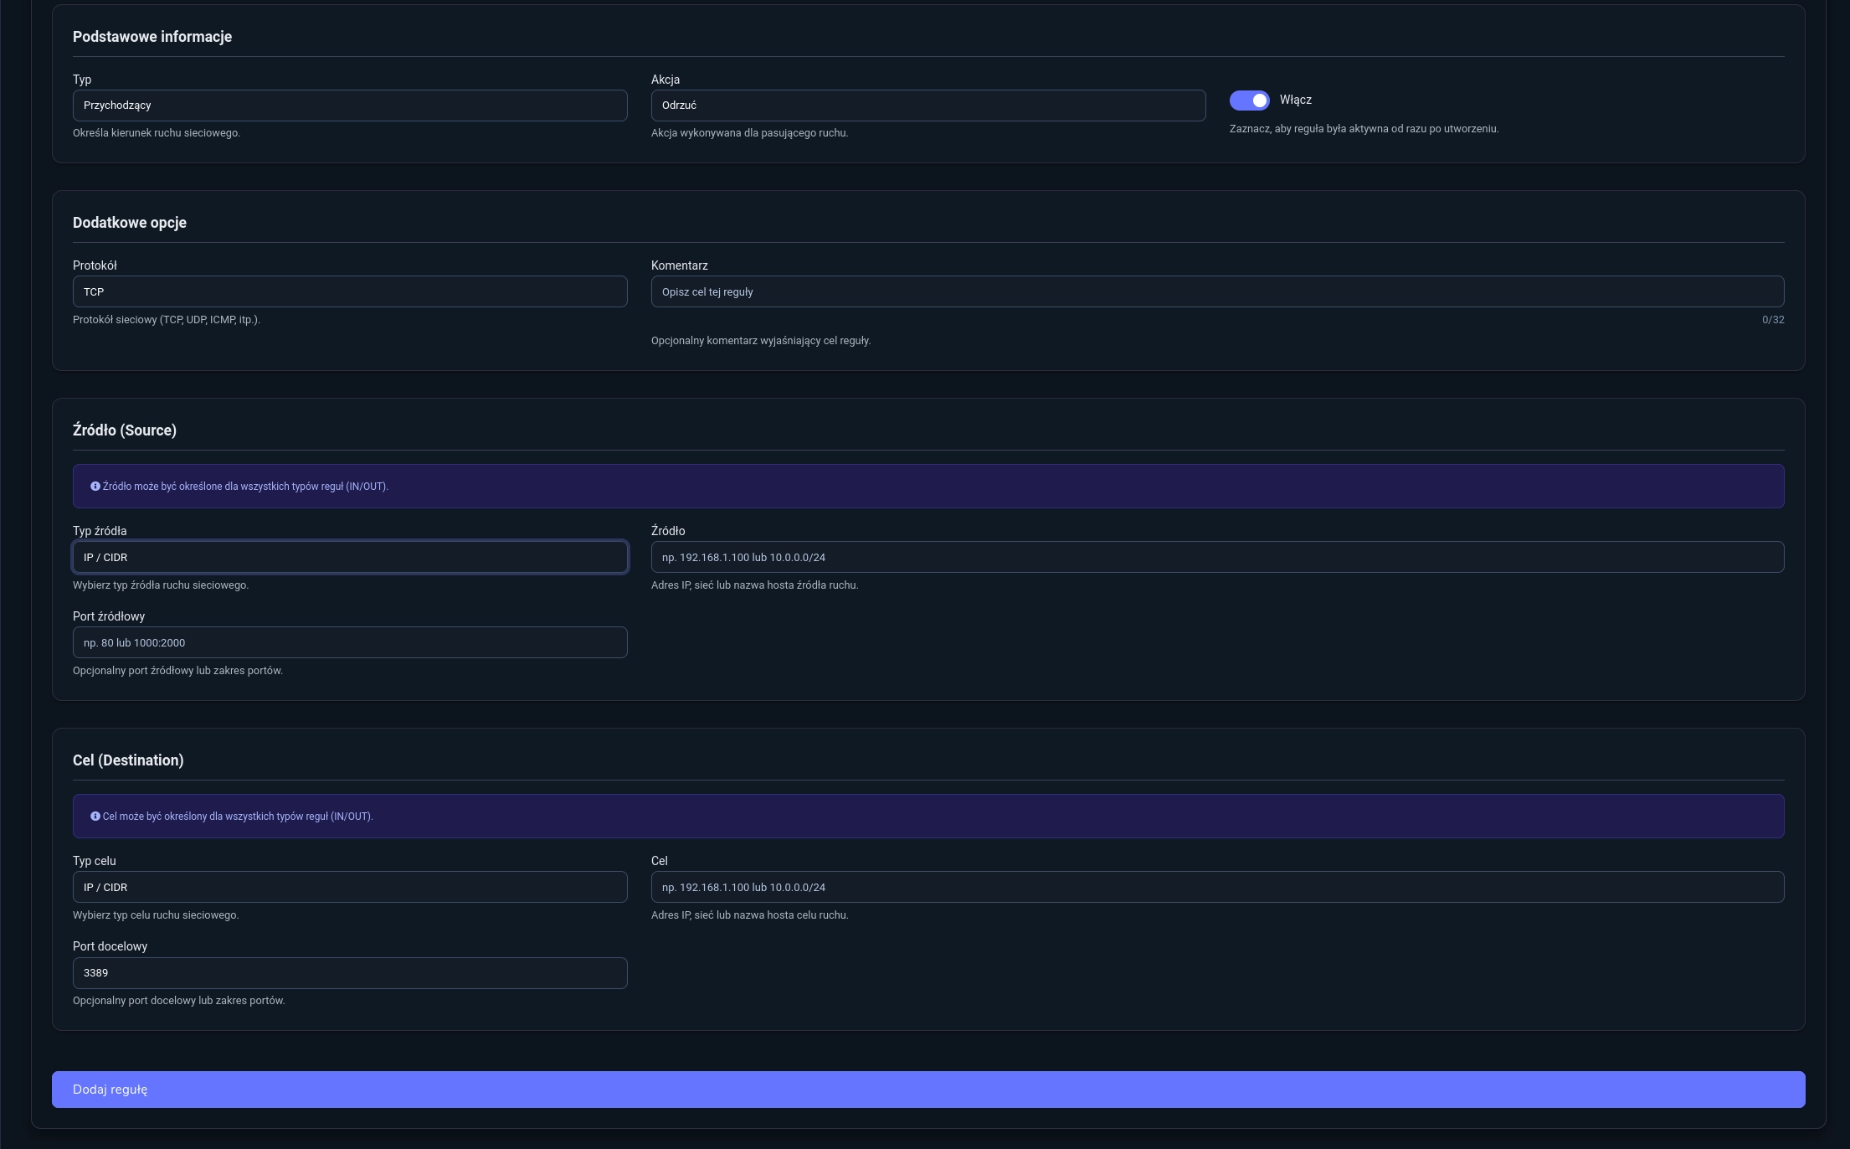
Task: Open the Typ źródła dropdown
Action: pos(350,558)
